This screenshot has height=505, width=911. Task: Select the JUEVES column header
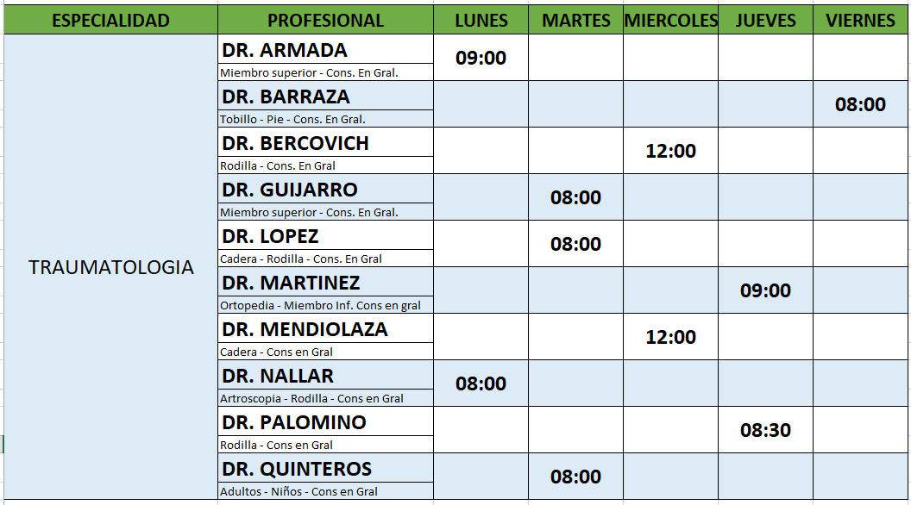click(x=765, y=20)
